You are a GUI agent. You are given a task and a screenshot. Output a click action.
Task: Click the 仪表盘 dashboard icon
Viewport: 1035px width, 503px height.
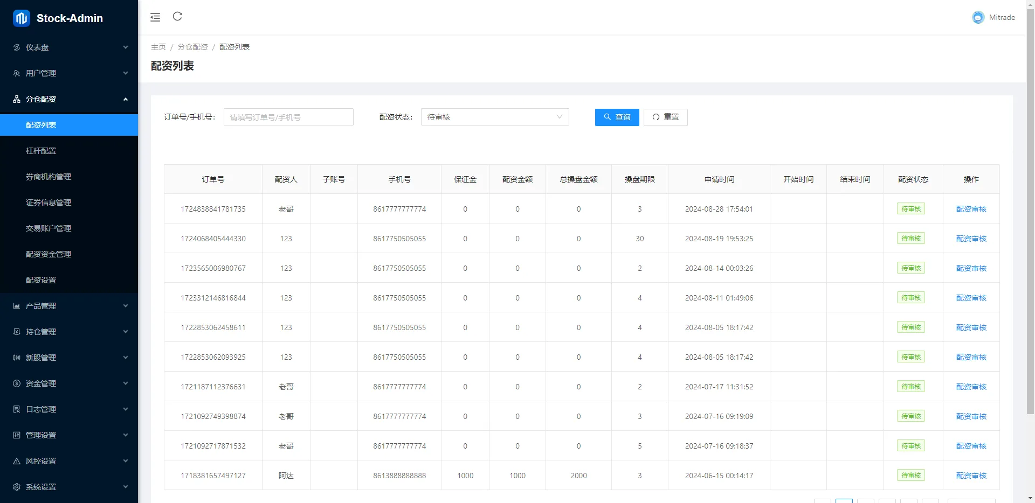click(x=17, y=47)
